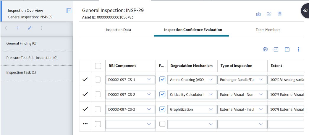Viewport: 309px width, 135px height.
Task: Toggle select-all checkbox in grid header
Action: 98,66
